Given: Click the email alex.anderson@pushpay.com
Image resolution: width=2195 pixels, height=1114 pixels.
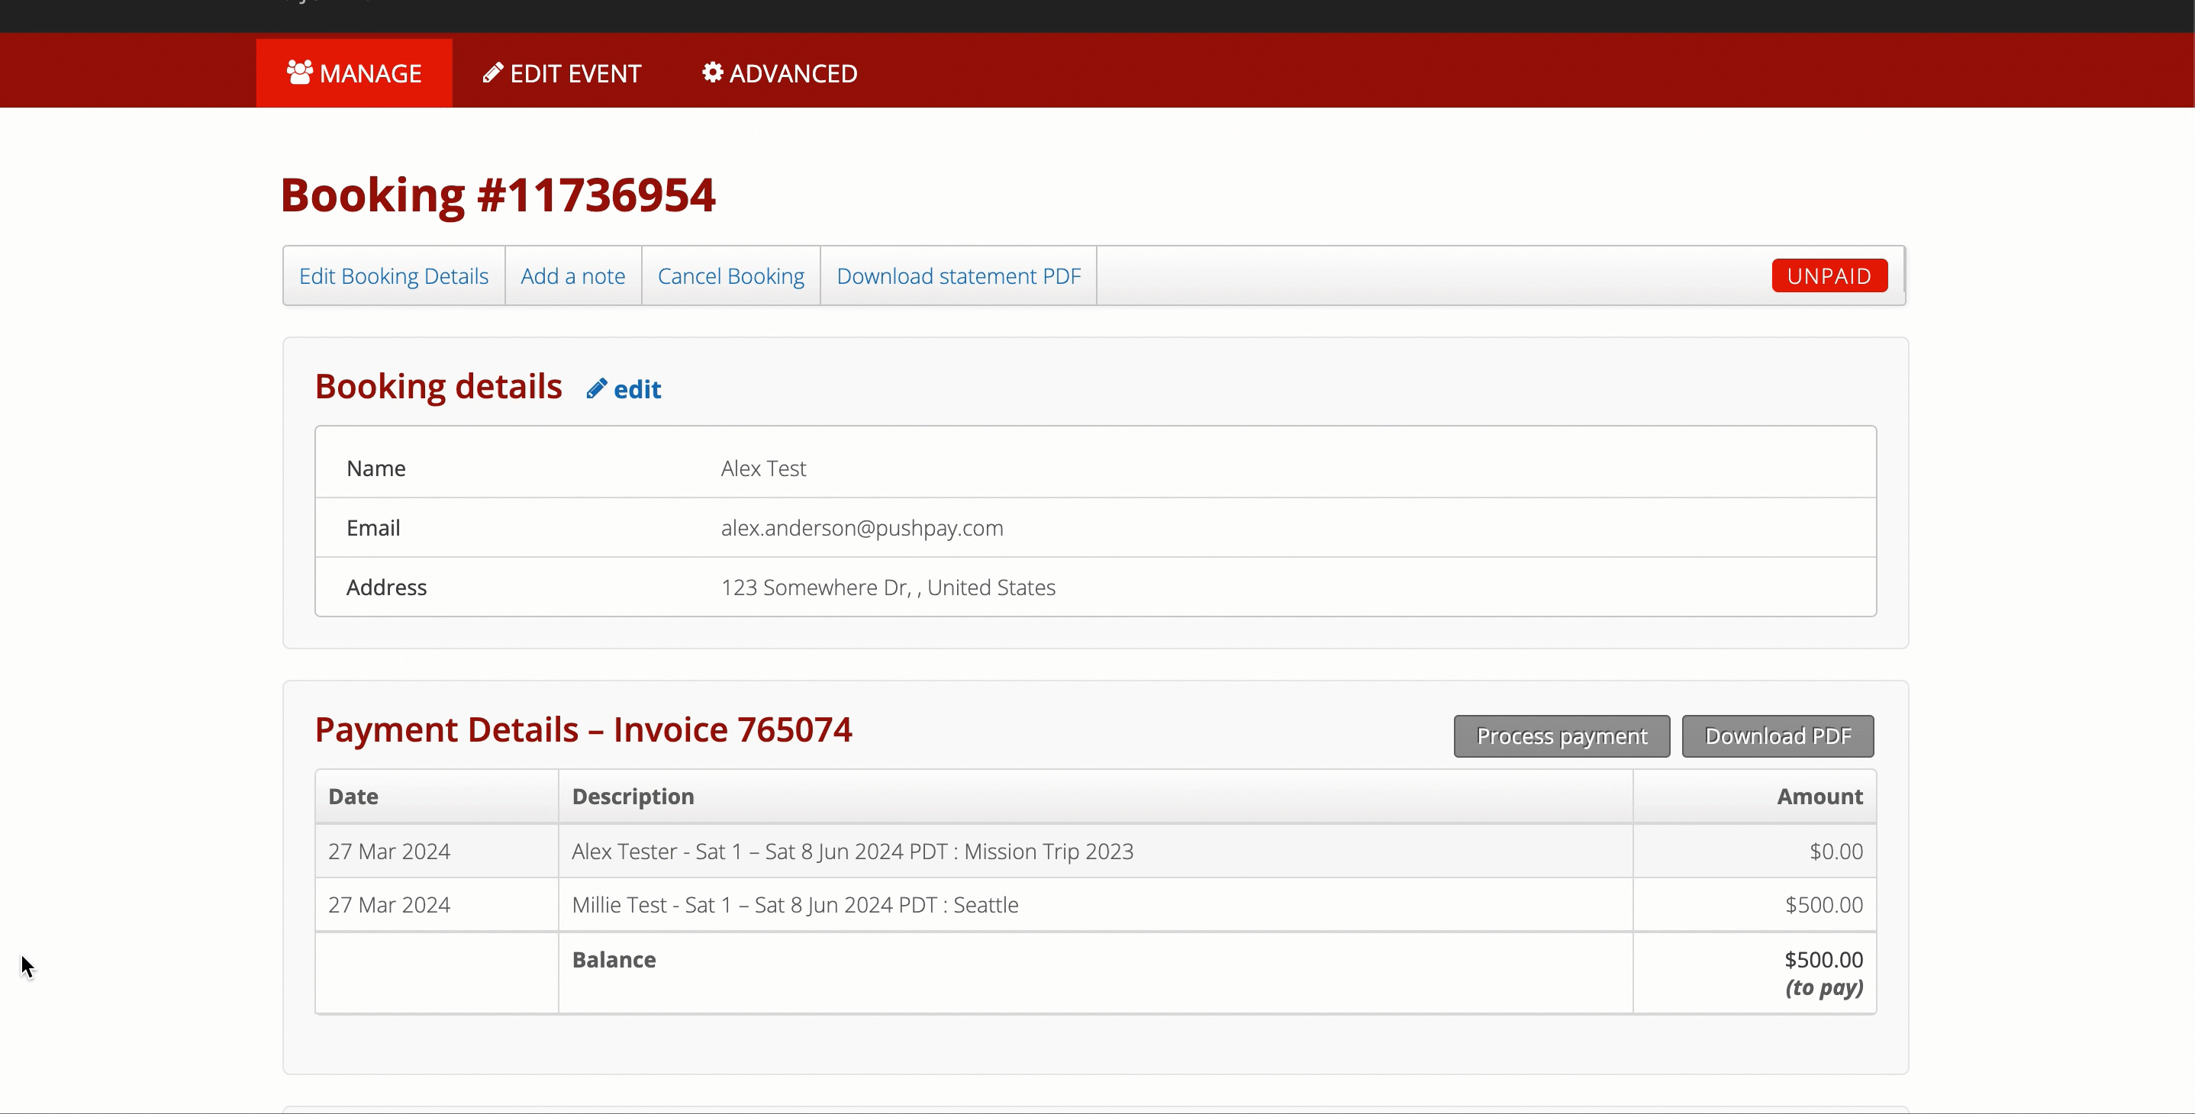Looking at the screenshot, I should coord(862,527).
